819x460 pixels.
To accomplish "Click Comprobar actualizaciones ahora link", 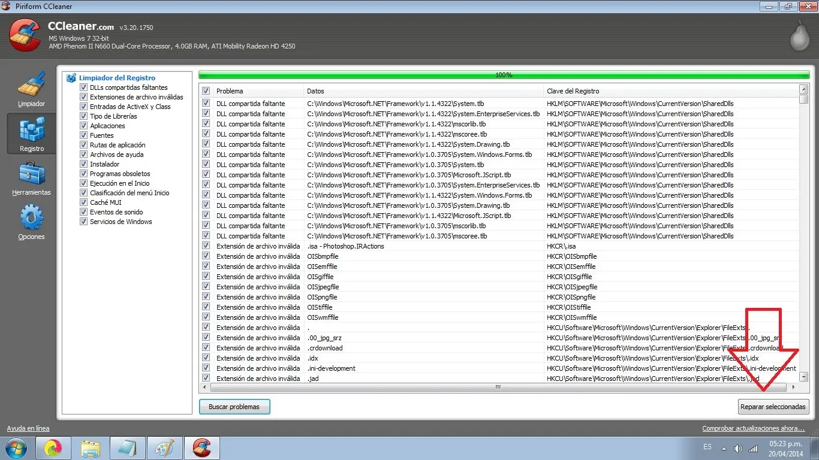I will pyautogui.click(x=754, y=428).
